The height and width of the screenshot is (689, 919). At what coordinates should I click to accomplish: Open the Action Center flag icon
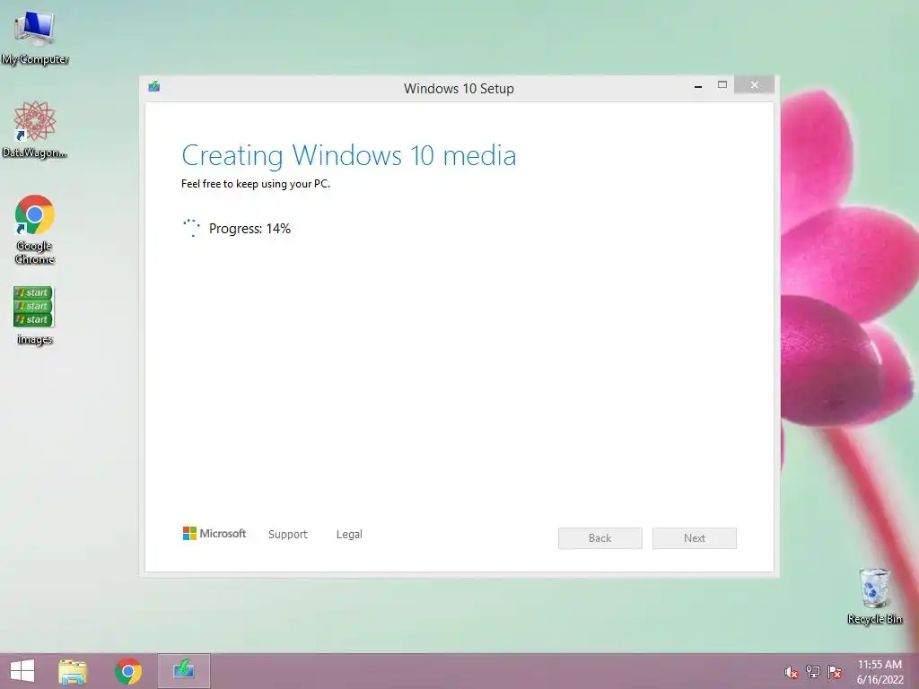pyautogui.click(x=835, y=671)
